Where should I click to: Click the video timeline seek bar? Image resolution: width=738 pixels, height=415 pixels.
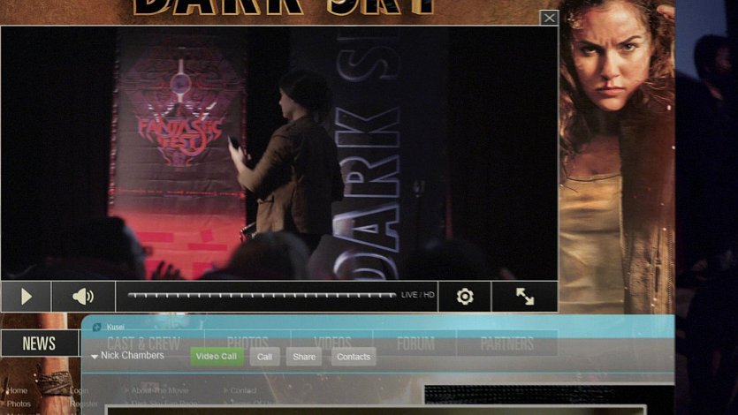pyautogui.click(x=261, y=296)
